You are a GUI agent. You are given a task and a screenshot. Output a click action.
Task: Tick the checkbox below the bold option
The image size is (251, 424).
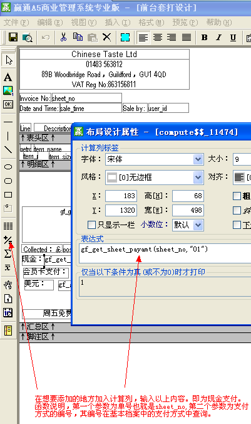pos(237,210)
